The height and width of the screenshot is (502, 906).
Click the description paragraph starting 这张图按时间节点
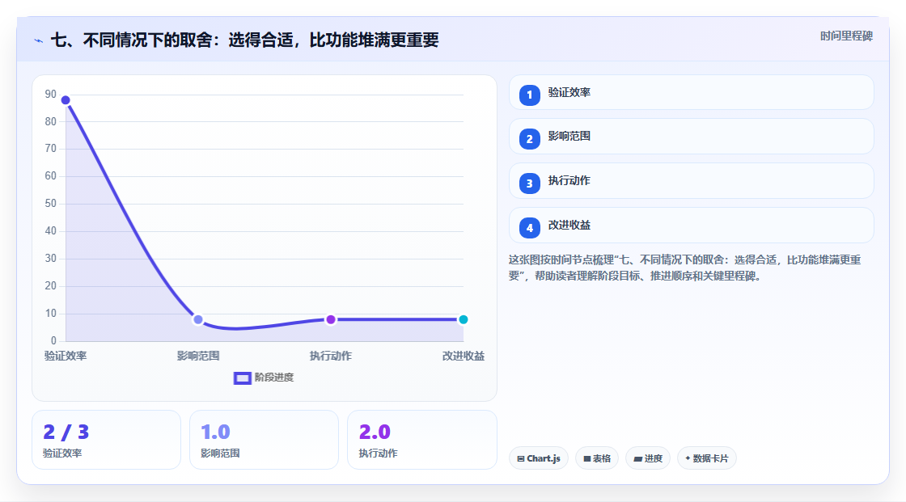pos(685,268)
